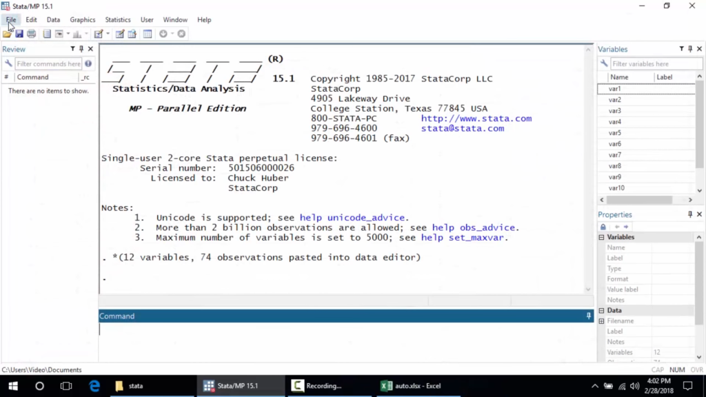The height and width of the screenshot is (397, 706).
Task: Open the Statistics menu
Action: tap(118, 20)
